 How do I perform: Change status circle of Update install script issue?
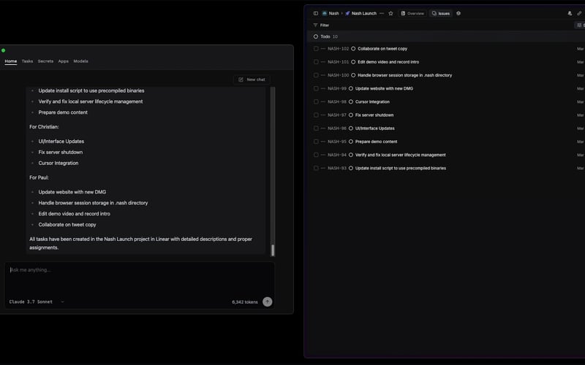pyautogui.click(x=351, y=169)
